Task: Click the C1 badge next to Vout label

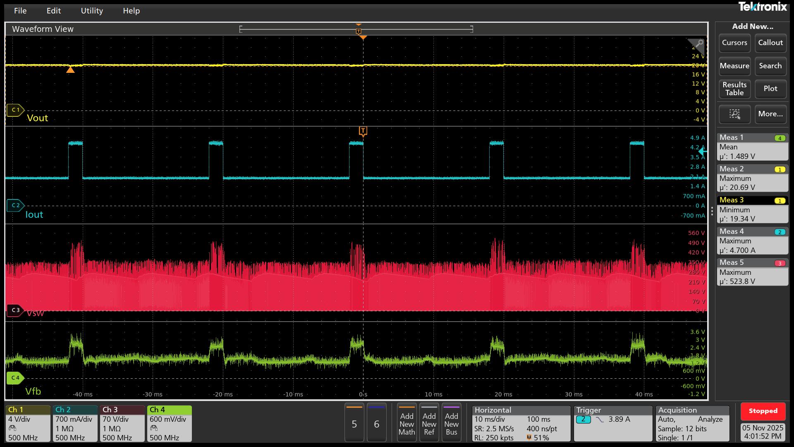Action: coord(16,109)
